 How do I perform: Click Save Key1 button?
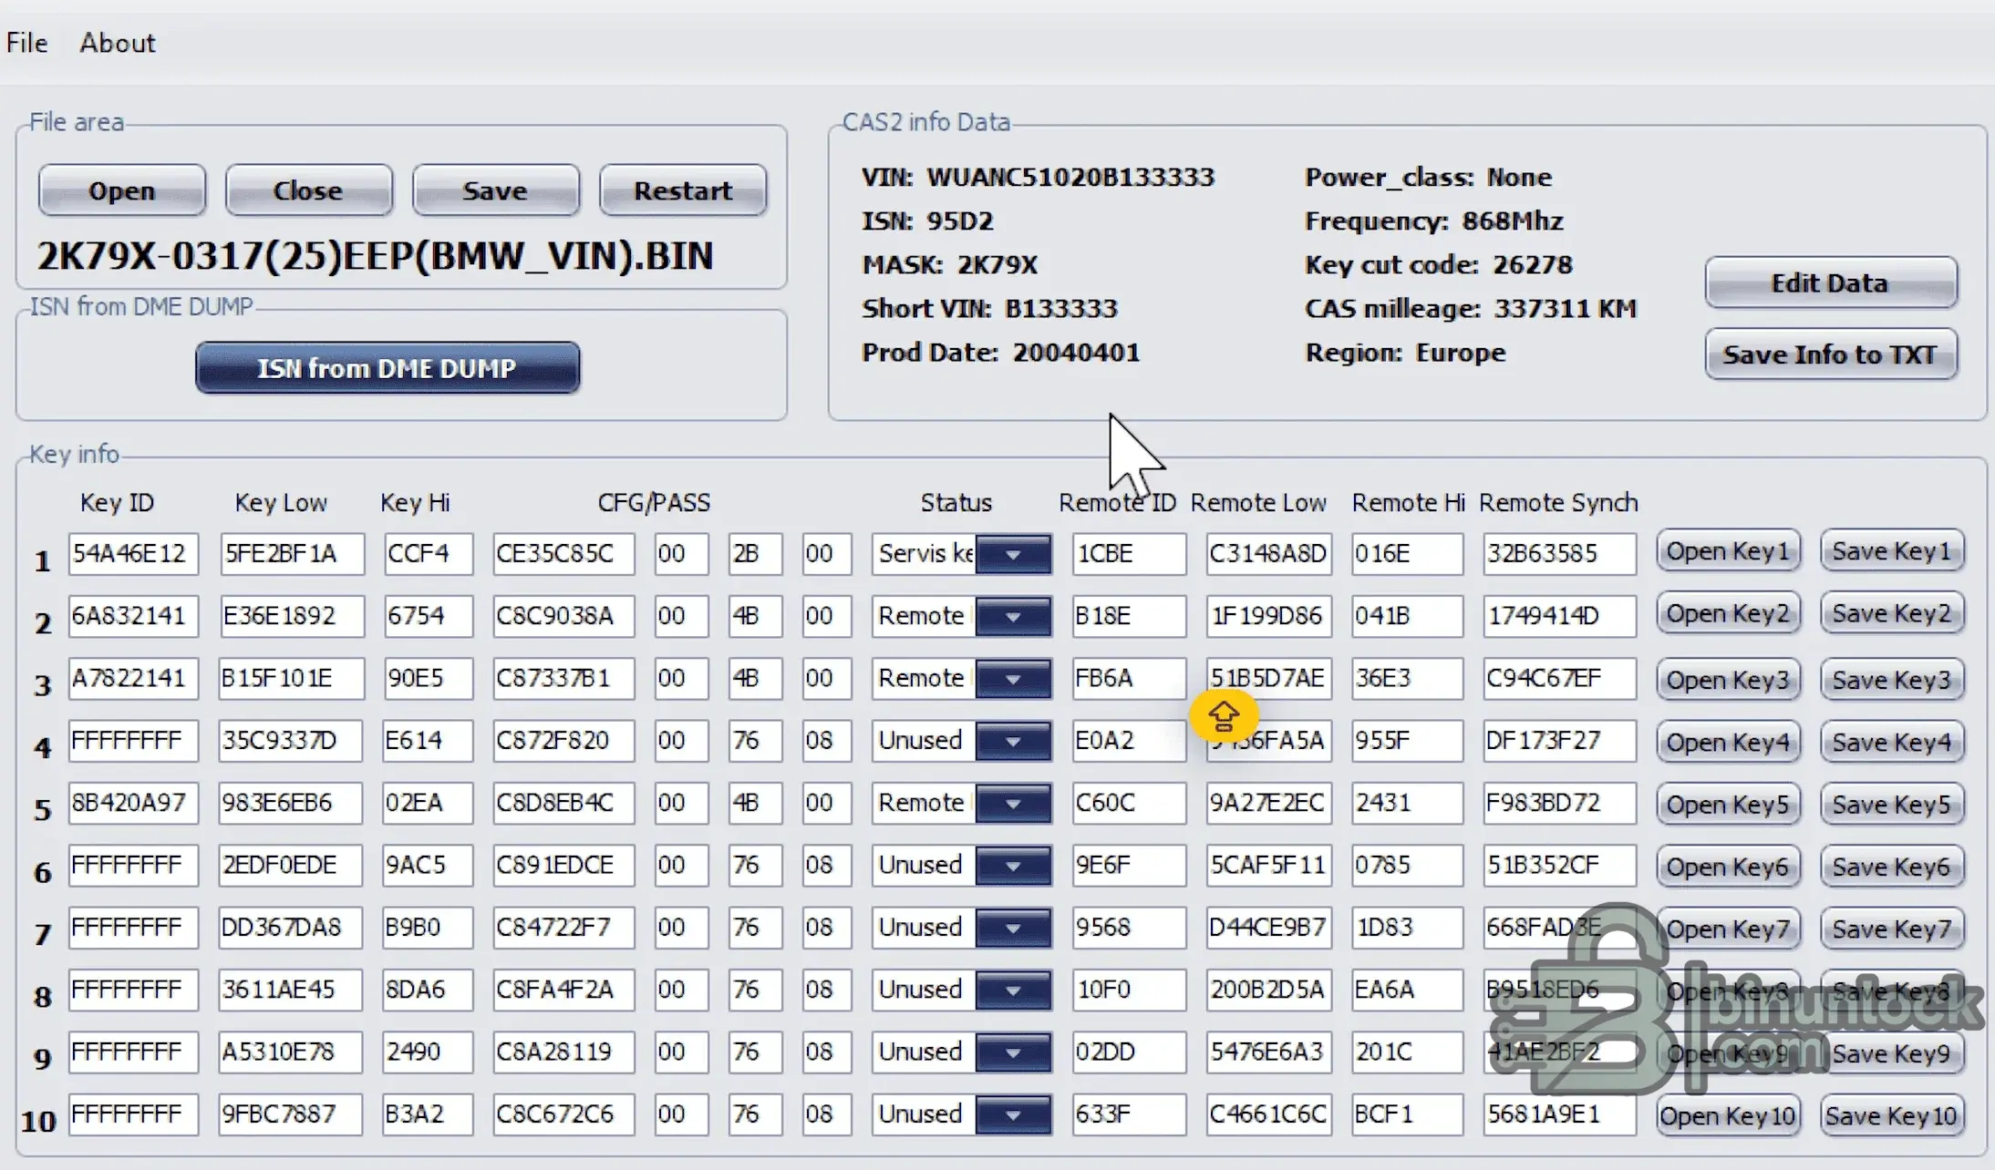click(x=1892, y=551)
